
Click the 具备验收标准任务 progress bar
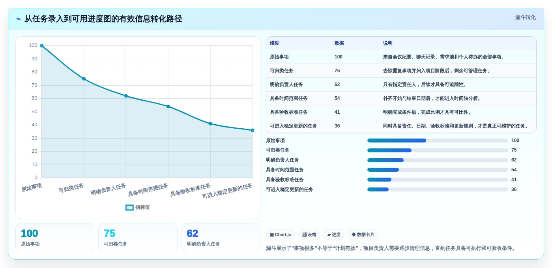click(438, 180)
